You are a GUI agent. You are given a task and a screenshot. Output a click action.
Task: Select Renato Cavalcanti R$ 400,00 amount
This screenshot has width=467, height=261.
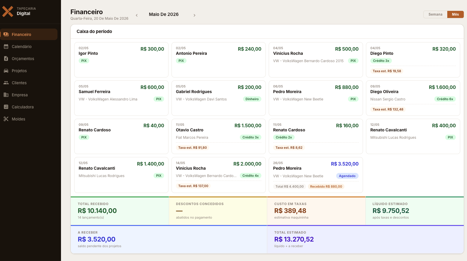[444, 125]
